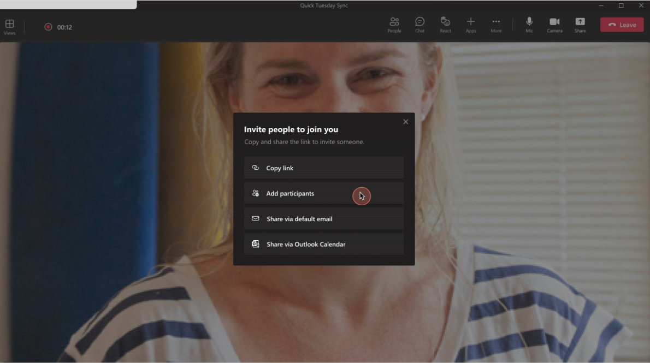
Task: Open the People panel
Action: pos(394,25)
